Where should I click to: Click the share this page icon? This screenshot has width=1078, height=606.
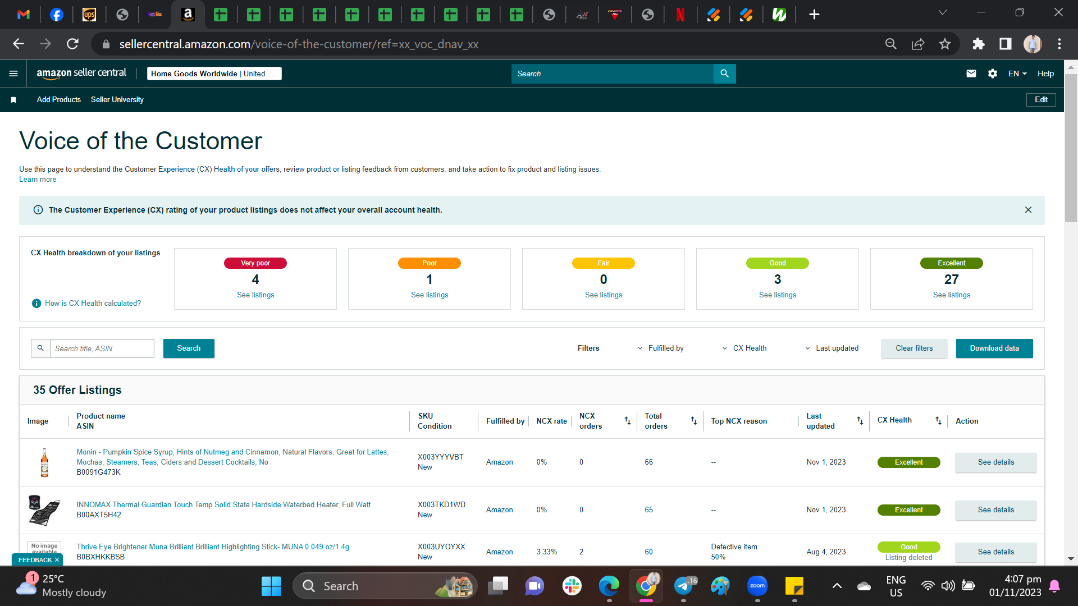918,44
